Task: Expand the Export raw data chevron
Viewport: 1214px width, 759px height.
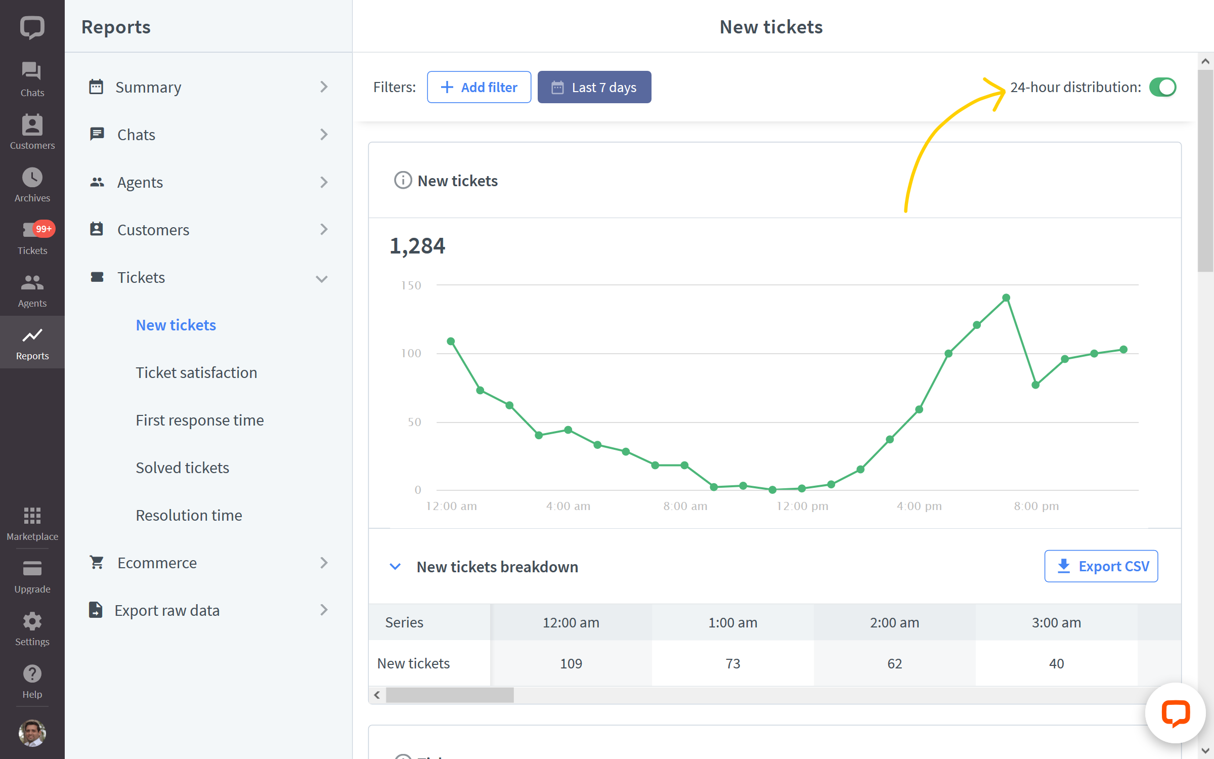Action: [324, 610]
